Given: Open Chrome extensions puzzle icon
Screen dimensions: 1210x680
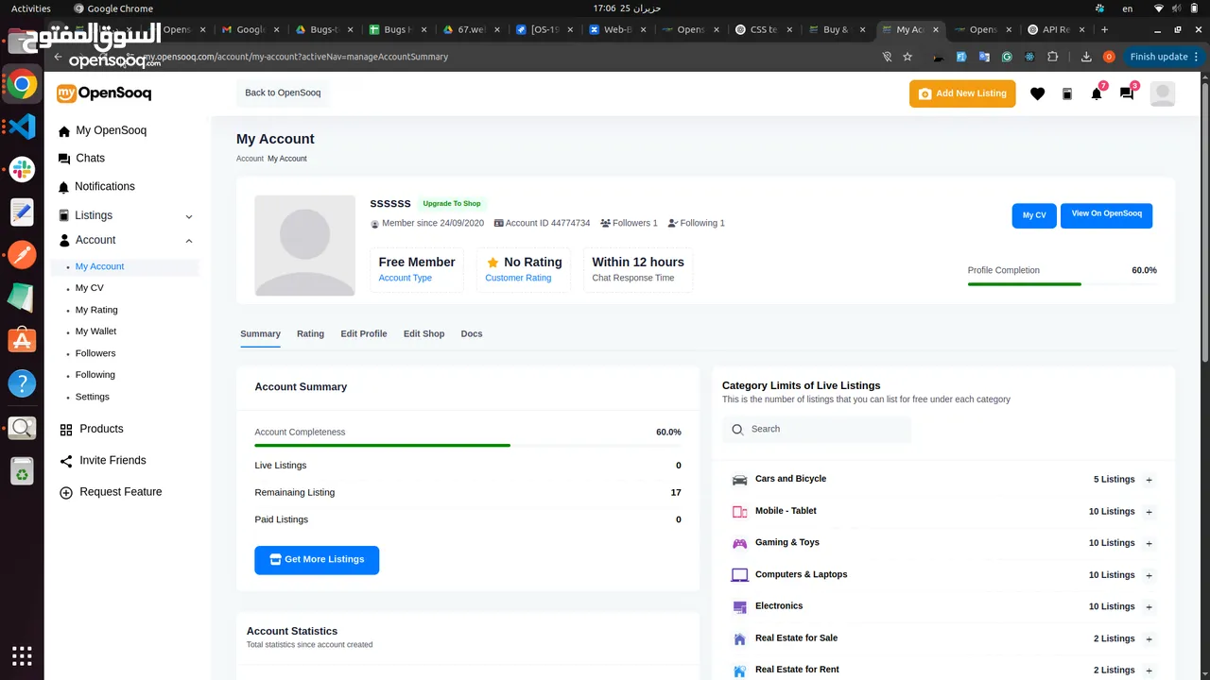Looking at the screenshot, I should [1052, 57].
